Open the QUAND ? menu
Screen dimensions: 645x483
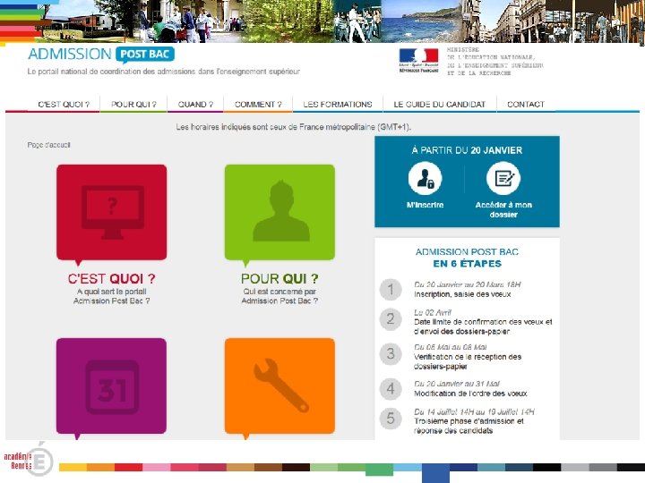pyautogui.click(x=195, y=105)
